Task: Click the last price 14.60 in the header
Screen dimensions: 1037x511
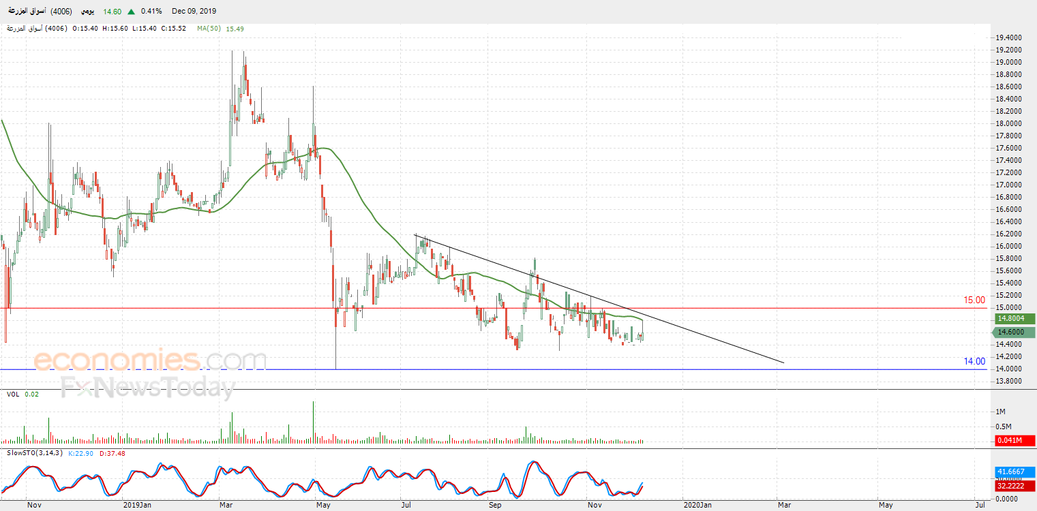Action: (x=112, y=12)
